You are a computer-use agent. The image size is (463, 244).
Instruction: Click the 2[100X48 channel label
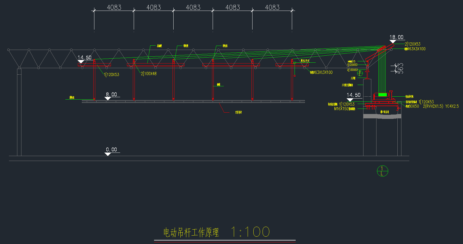[x=149, y=74]
